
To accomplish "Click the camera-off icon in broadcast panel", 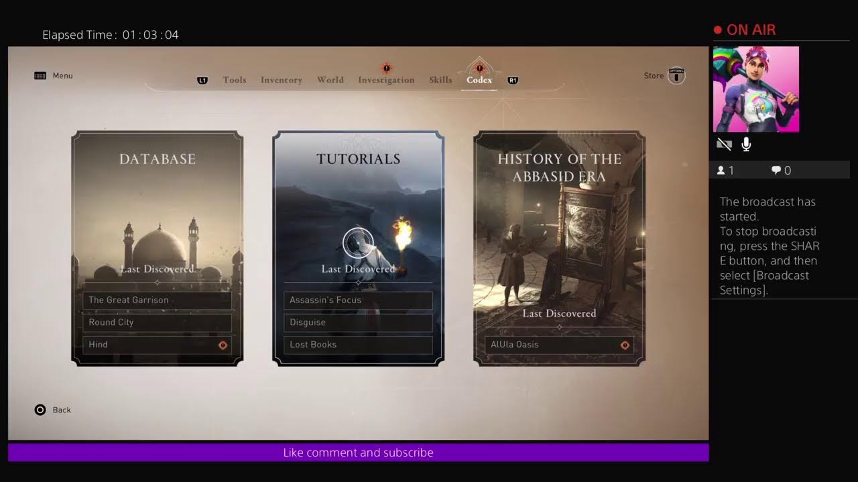I will point(724,144).
